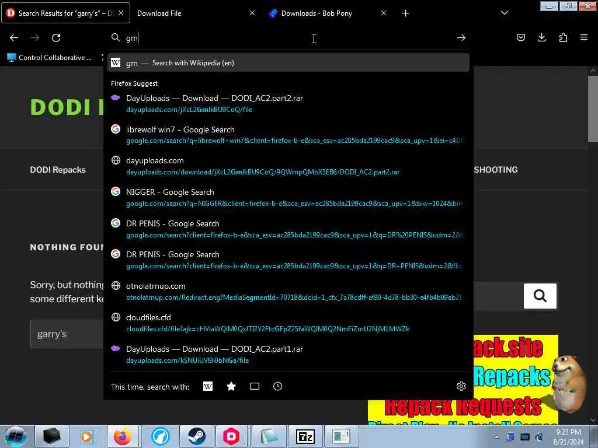Click the "Firefox Suggest" heading text
Viewport: 598px width, 448px height.
click(x=134, y=83)
